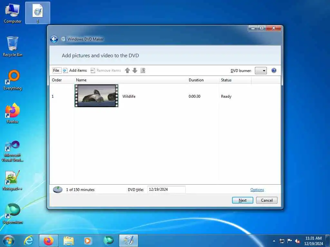Click the Next button
The image size is (330, 247).
coord(242,200)
